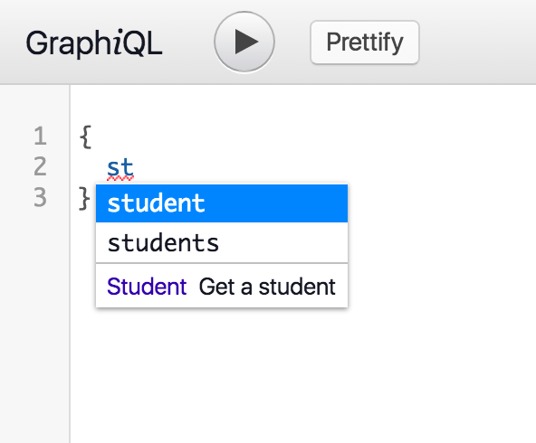
Task: Click the play triangle icon in toolbar
Action: pos(246,42)
